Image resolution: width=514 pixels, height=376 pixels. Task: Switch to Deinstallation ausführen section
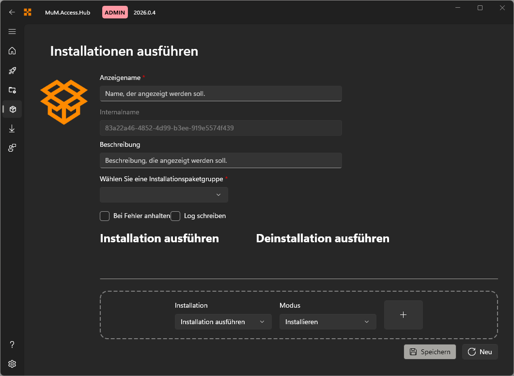click(322, 238)
